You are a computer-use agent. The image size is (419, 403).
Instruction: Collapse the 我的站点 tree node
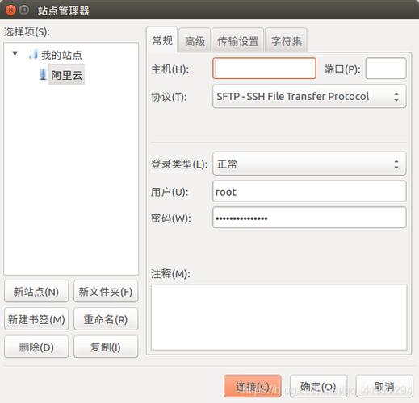point(15,53)
